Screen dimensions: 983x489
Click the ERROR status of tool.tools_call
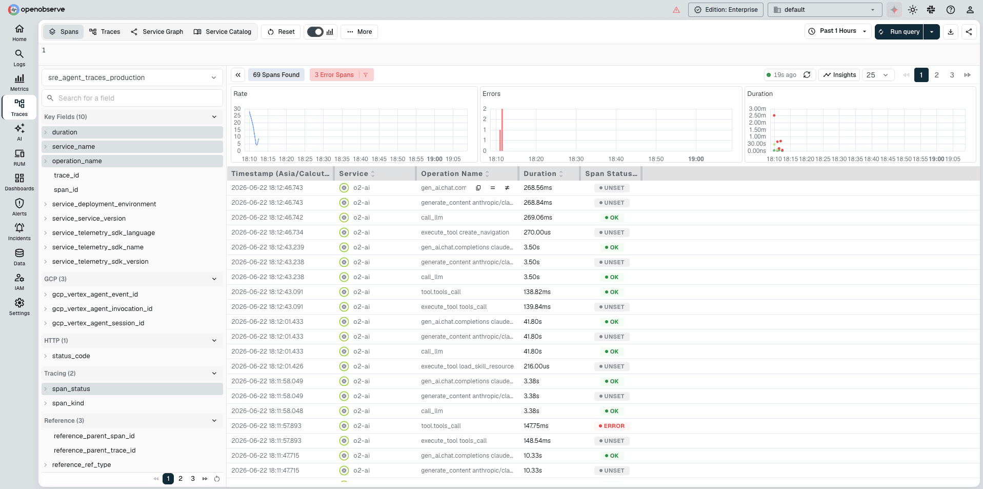(612, 426)
